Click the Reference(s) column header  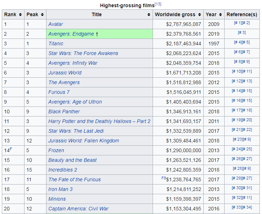(x=242, y=14)
